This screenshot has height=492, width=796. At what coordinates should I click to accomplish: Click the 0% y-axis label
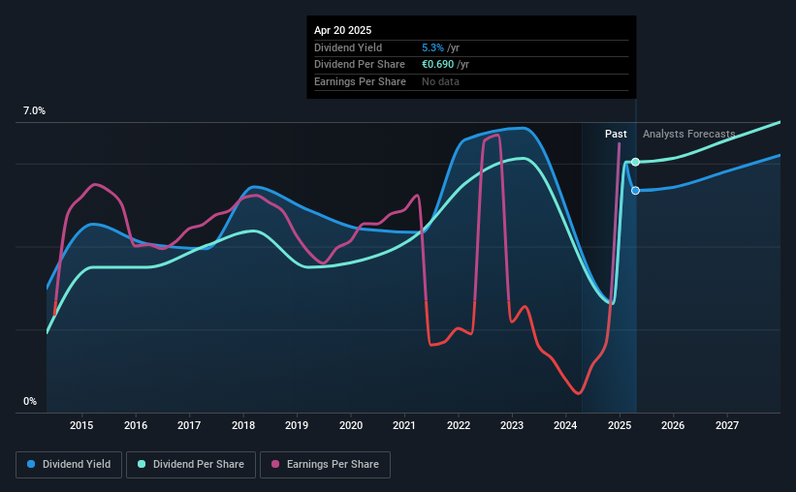tap(30, 401)
